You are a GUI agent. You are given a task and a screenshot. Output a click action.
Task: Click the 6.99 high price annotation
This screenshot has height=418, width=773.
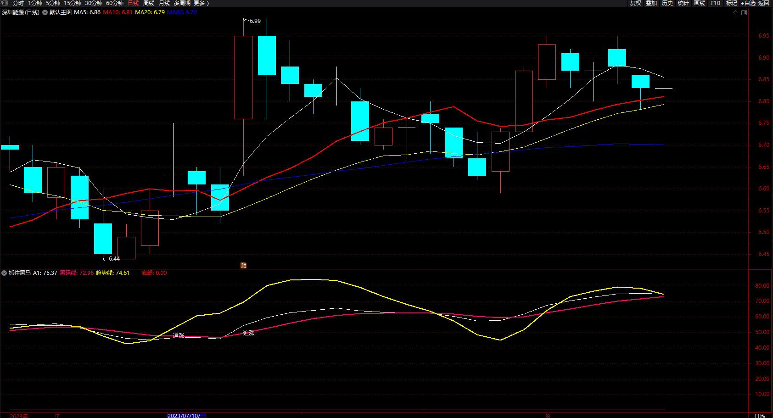[255, 21]
